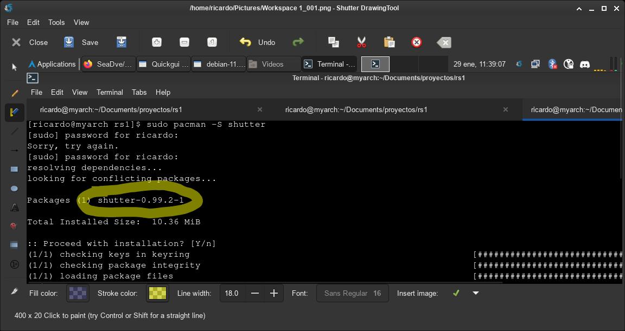
Task: Close the DrawingTool via Close button
Action: point(29,42)
